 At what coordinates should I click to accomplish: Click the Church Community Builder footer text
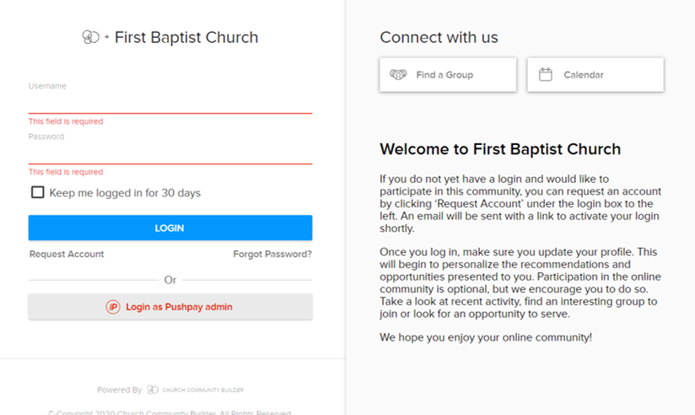(203, 391)
